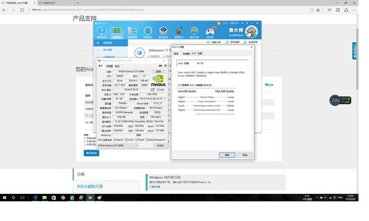The image size is (369, 221).
Task: Click 取消 button in settings dialog
Action: 245,155
